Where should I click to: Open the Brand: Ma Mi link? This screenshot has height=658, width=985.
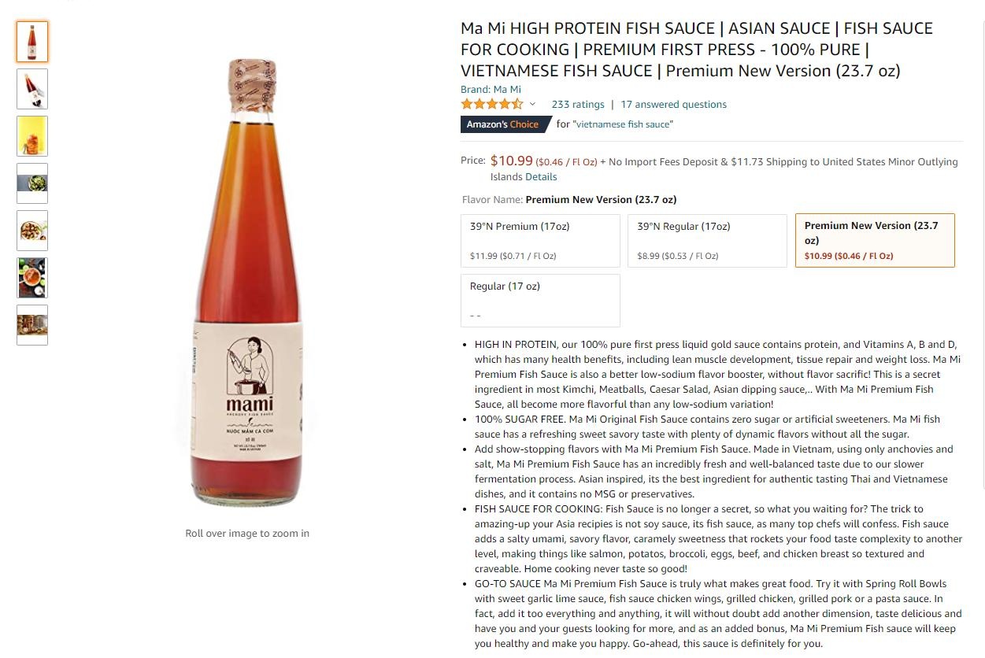pos(491,89)
